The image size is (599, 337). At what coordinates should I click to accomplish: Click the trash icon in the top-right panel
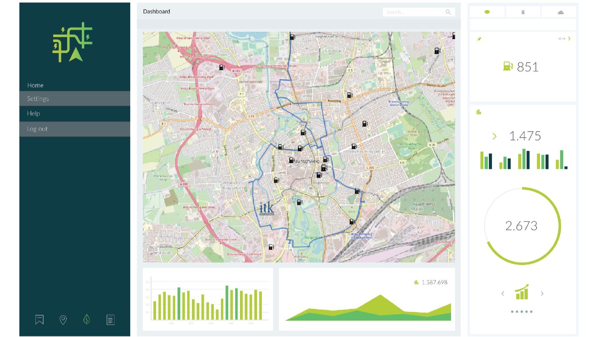coord(523,11)
